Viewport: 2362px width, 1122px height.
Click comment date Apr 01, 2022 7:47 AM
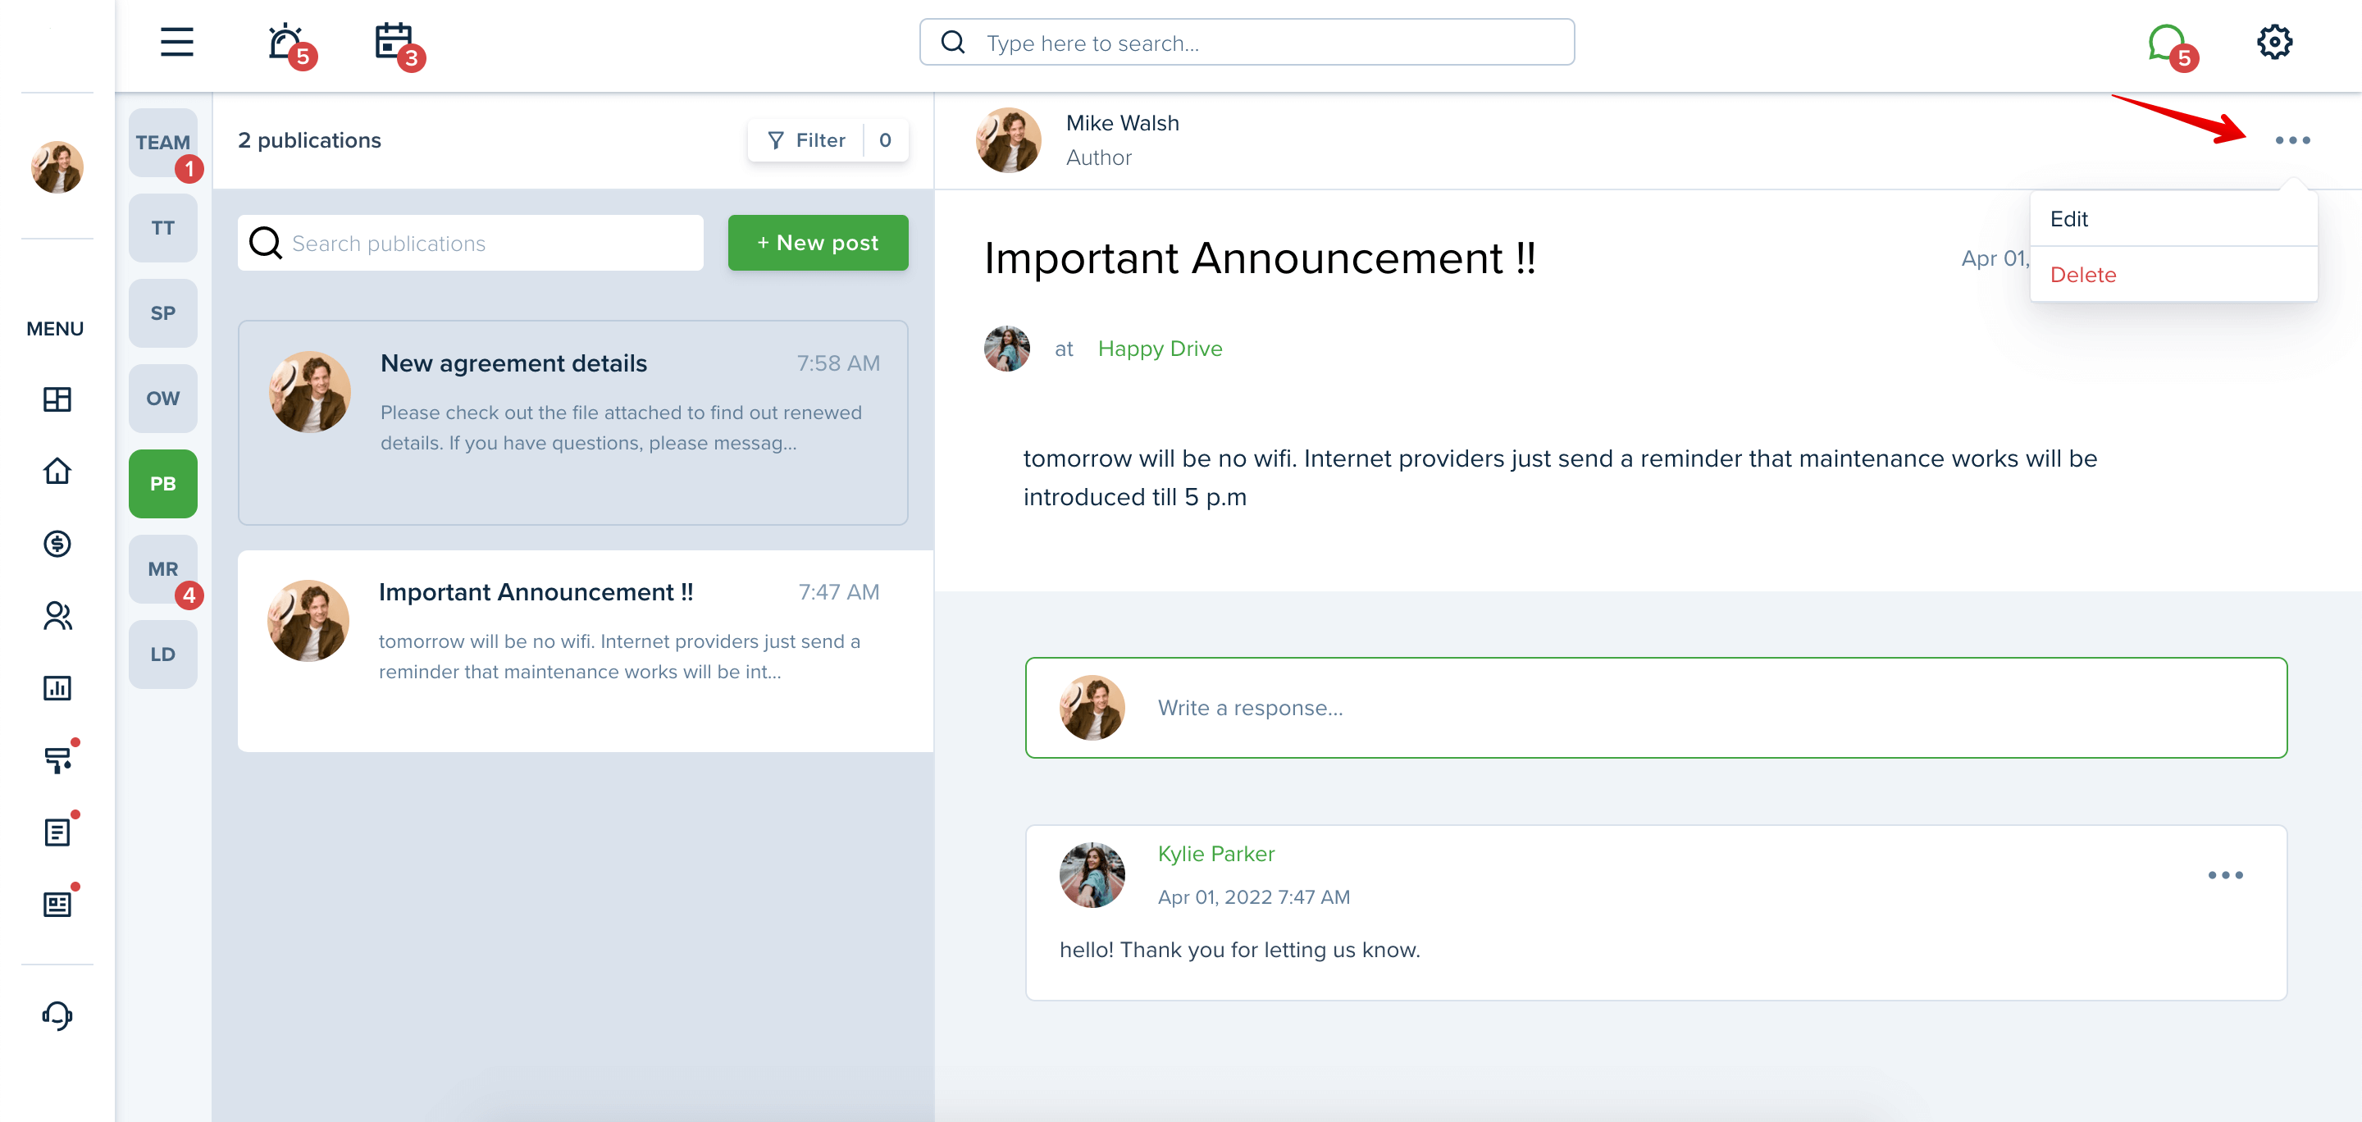pyautogui.click(x=1253, y=896)
